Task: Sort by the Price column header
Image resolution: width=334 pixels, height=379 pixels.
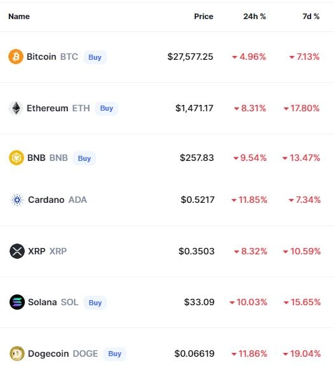Action: pos(204,17)
